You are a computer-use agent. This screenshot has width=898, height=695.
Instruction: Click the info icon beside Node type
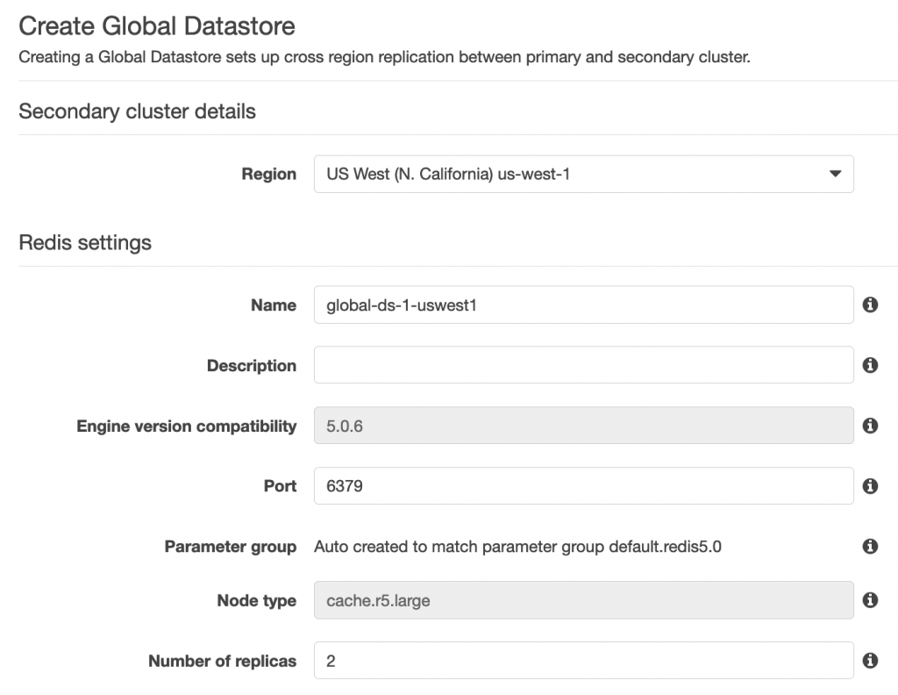(870, 600)
